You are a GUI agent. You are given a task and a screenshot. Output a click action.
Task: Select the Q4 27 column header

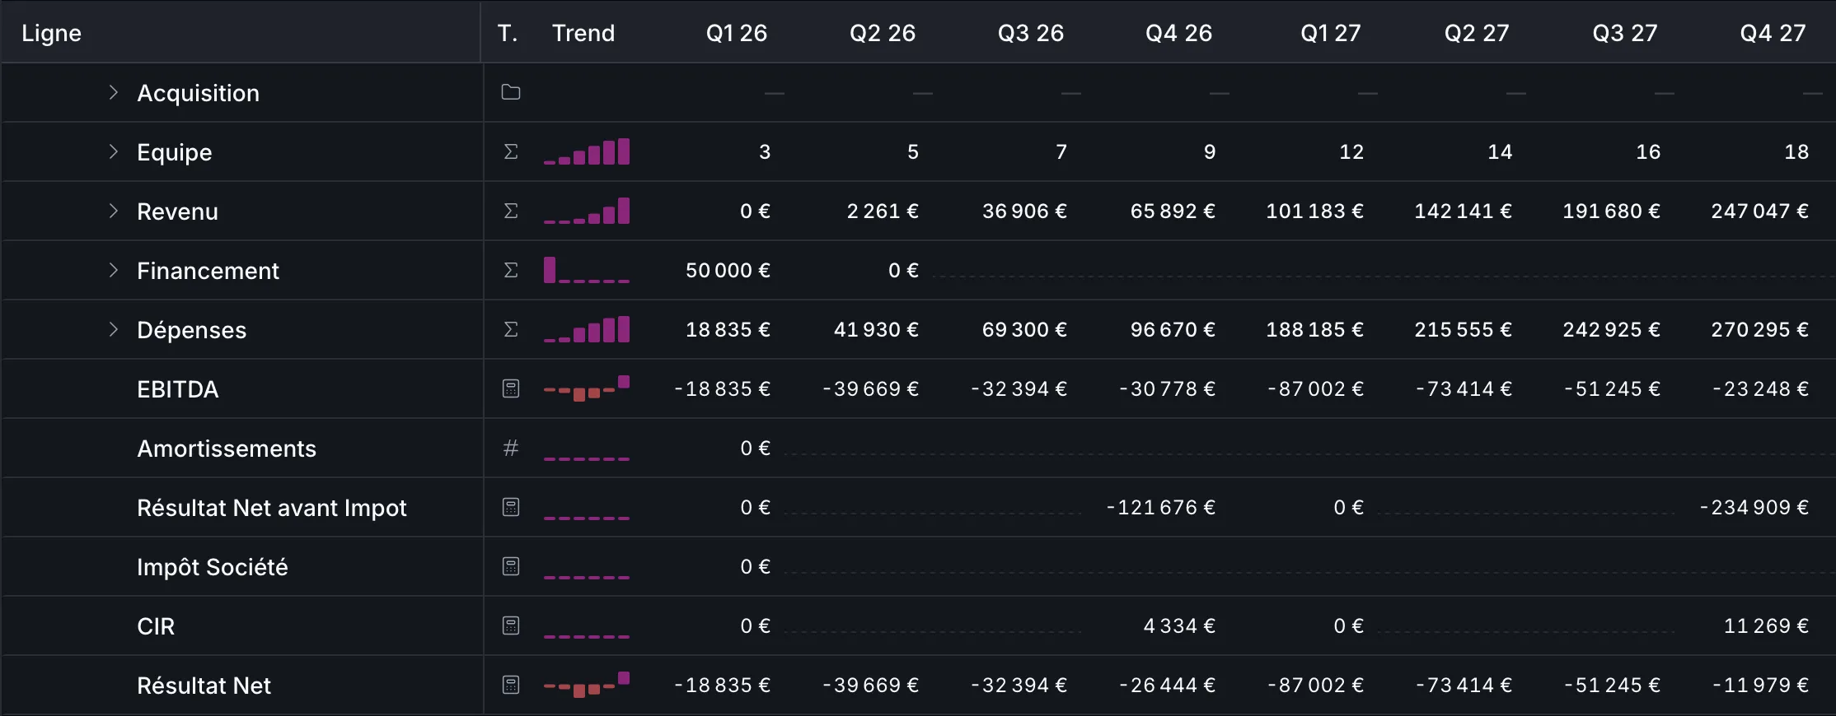1773,33
